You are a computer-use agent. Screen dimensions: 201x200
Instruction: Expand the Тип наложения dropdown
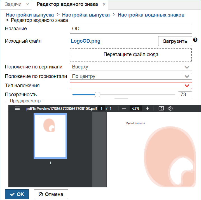tap(131, 86)
